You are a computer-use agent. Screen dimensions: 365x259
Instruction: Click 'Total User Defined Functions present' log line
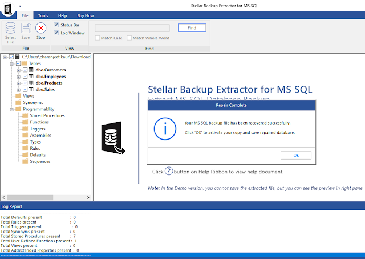(39, 241)
